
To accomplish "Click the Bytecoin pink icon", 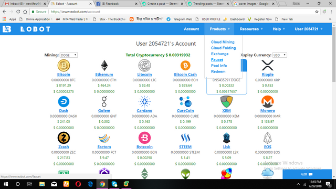I will pos(144,138).
